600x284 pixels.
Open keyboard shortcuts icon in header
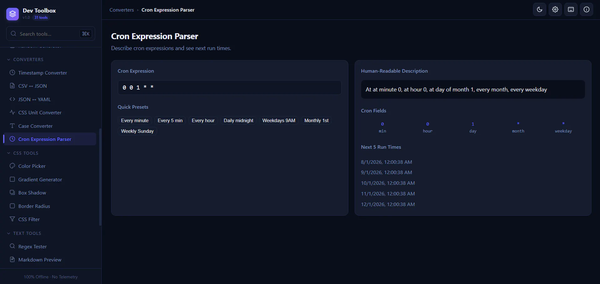(x=571, y=9)
